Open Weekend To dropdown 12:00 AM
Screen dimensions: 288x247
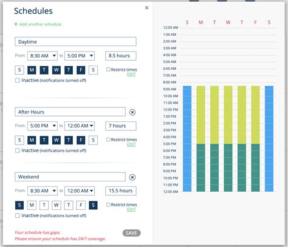80,191
